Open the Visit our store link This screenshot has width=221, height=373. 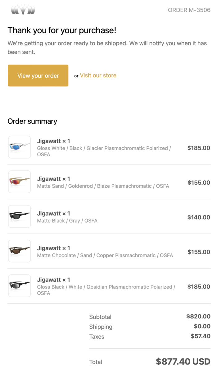coord(98,75)
